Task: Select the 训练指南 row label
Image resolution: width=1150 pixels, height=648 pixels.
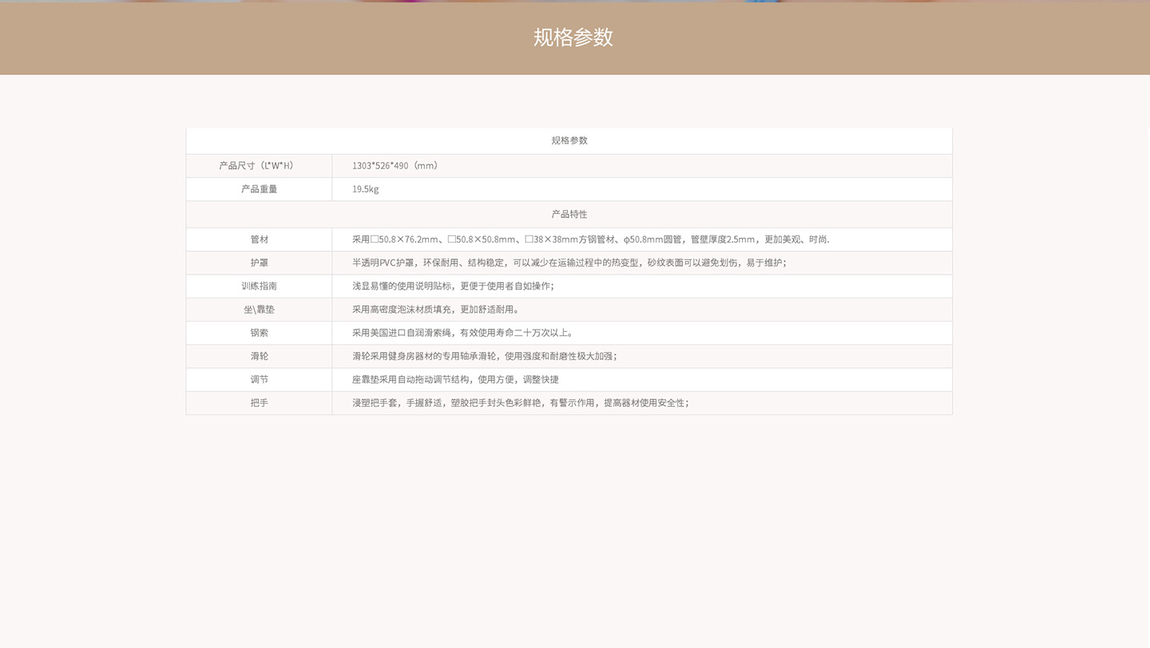Action: (259, 286)
